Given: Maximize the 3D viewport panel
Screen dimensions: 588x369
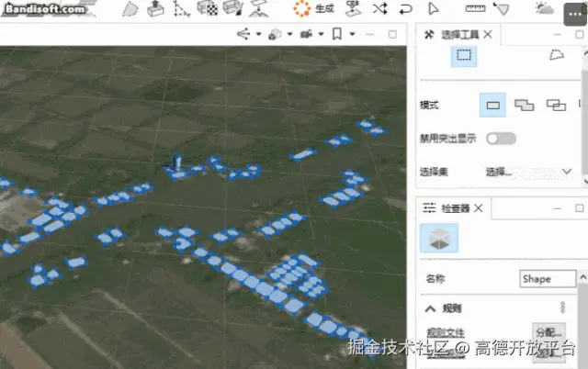Looking at the screenshot, I should click(x=392, y=35).
